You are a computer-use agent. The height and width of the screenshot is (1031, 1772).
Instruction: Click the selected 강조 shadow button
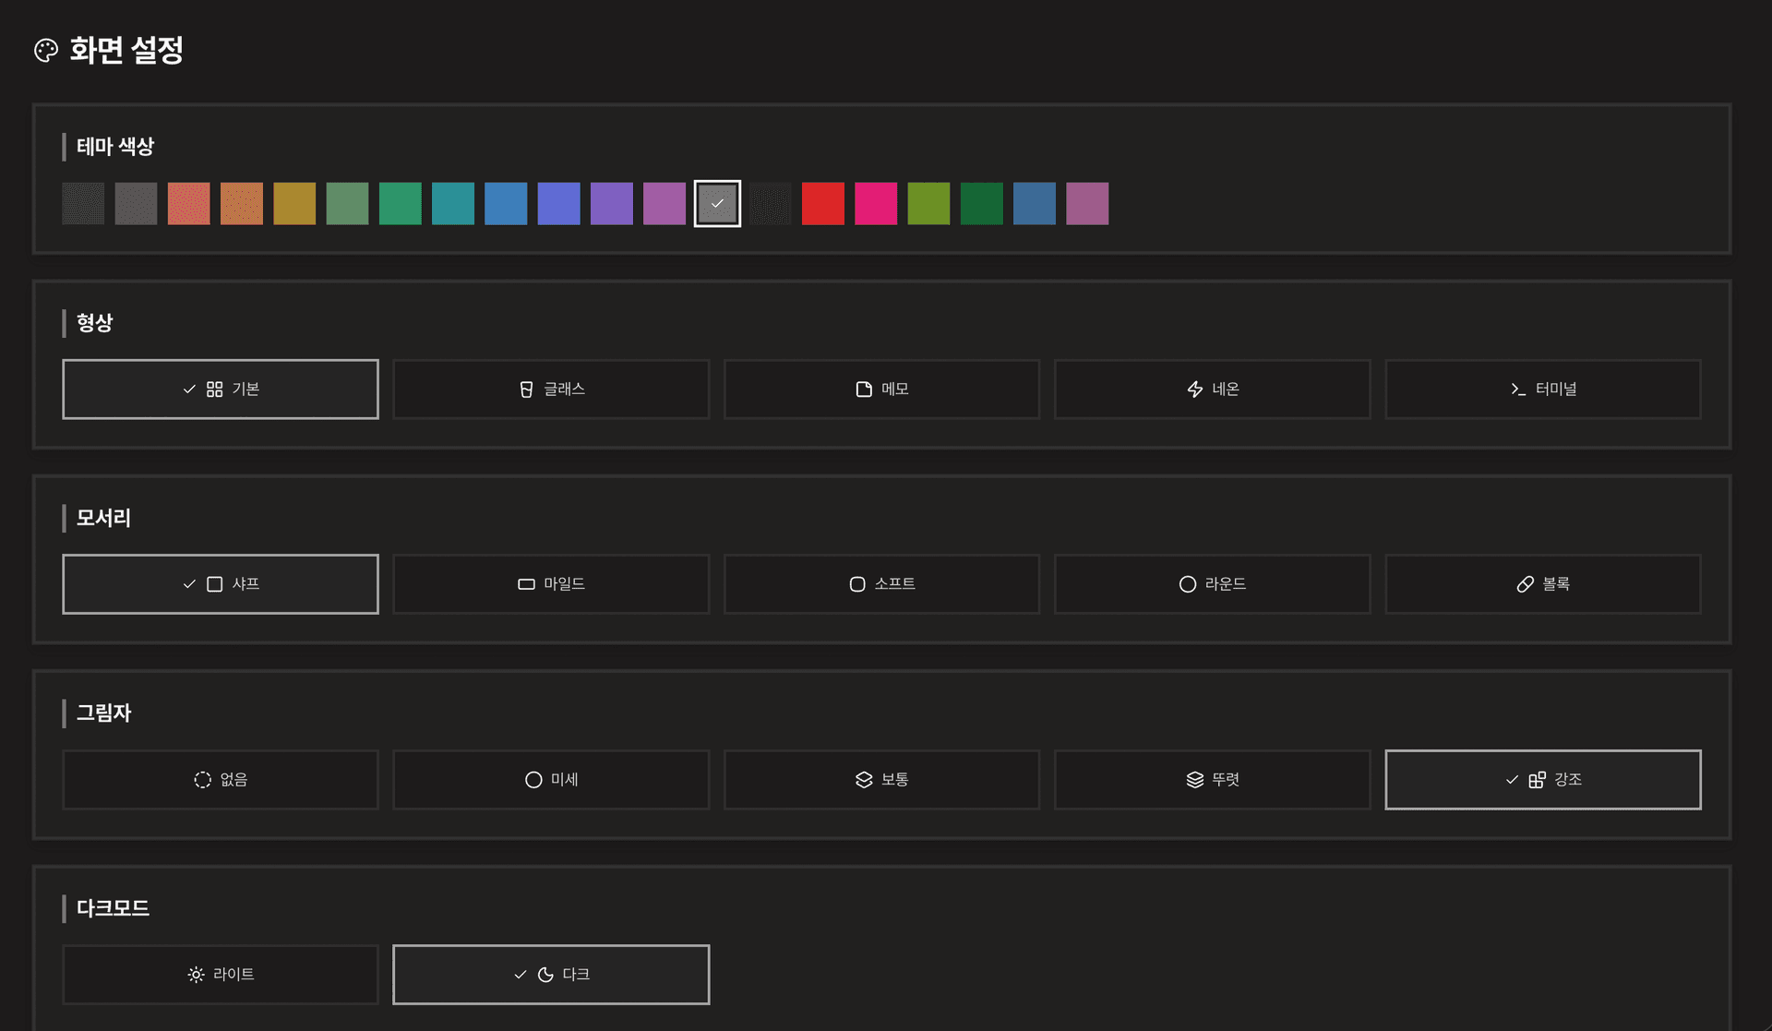[1542, 779]
